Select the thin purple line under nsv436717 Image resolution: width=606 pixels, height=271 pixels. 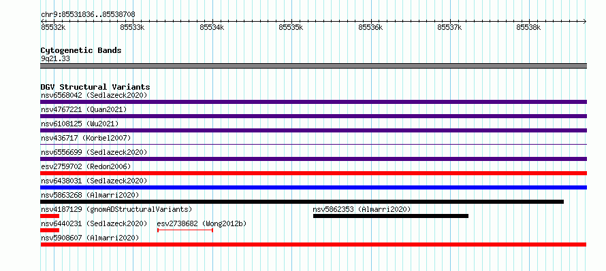point(313,145)
